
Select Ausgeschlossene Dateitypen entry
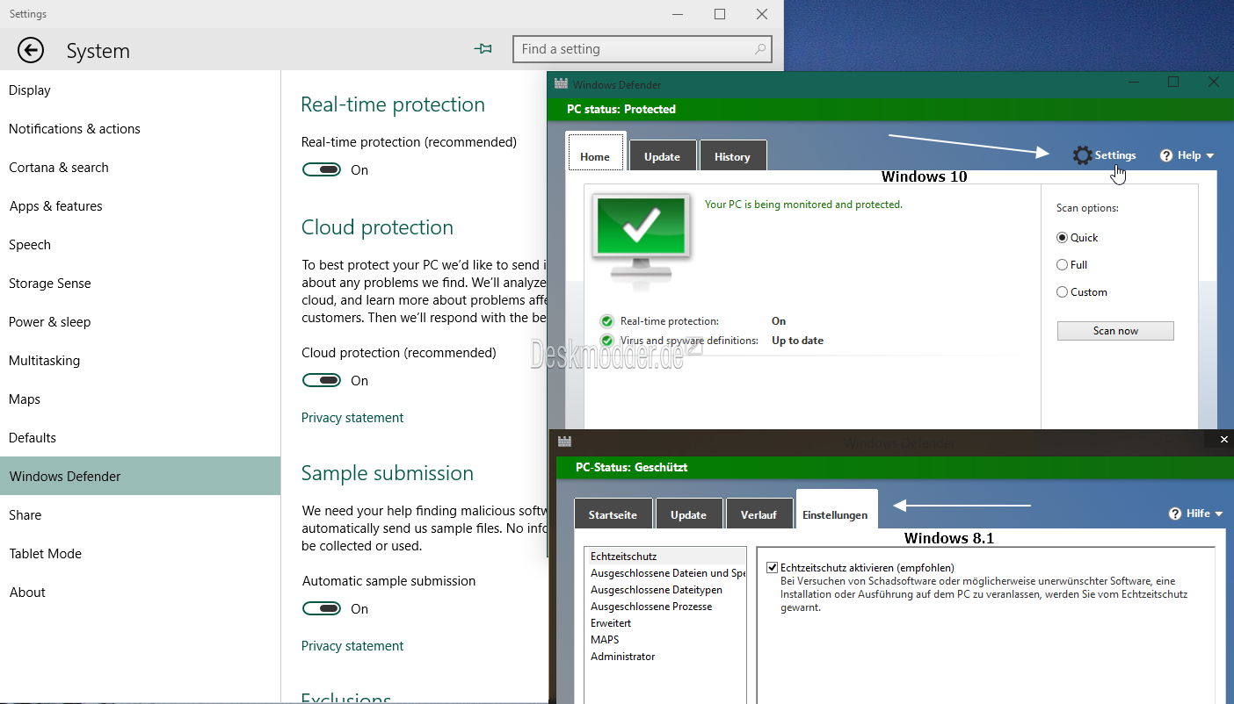pyautogui.click(x=665, y=590)
